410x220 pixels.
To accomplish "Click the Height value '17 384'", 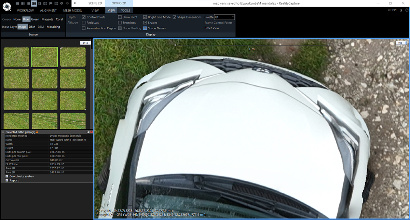I will pos(54,148).
